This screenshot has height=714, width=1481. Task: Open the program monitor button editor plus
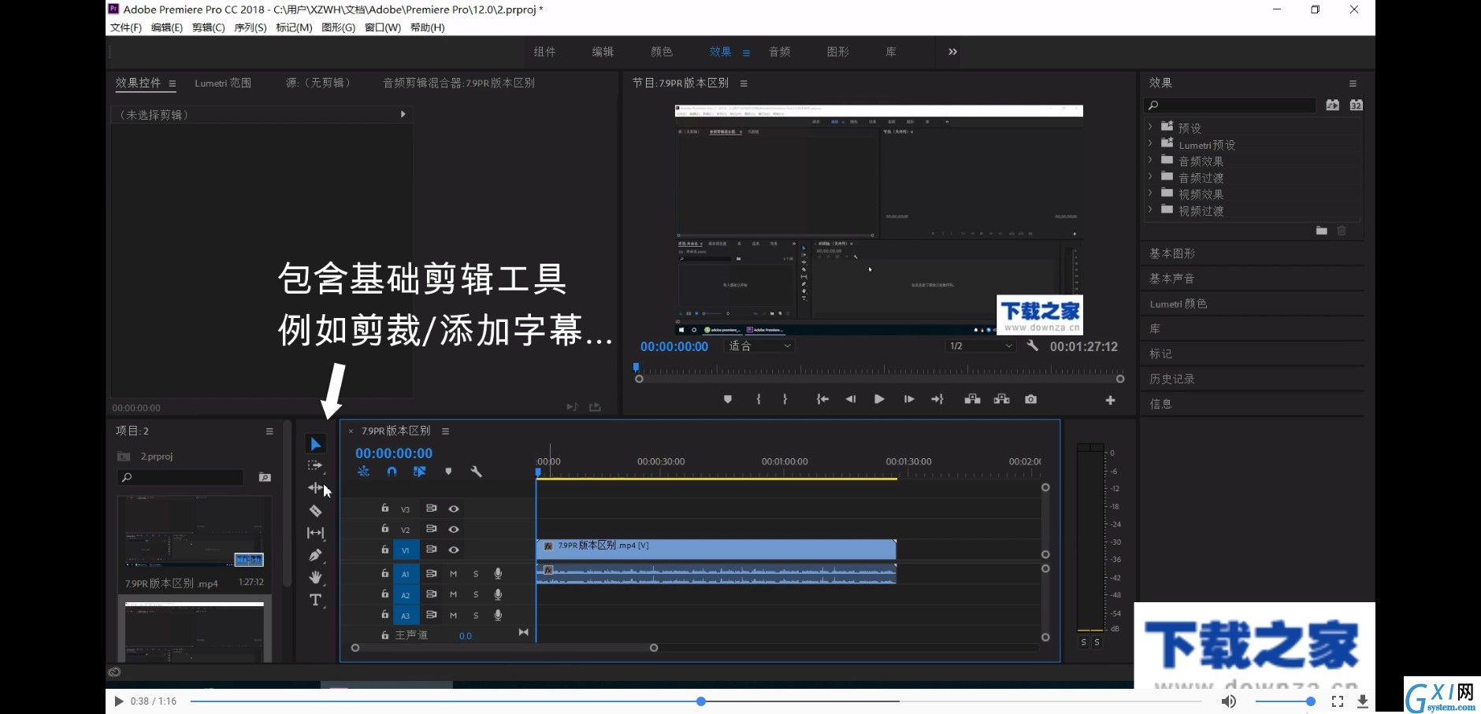[x=1110, y=400]
